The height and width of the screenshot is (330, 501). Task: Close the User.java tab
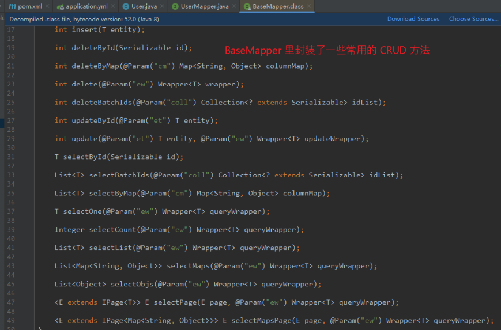163,6
